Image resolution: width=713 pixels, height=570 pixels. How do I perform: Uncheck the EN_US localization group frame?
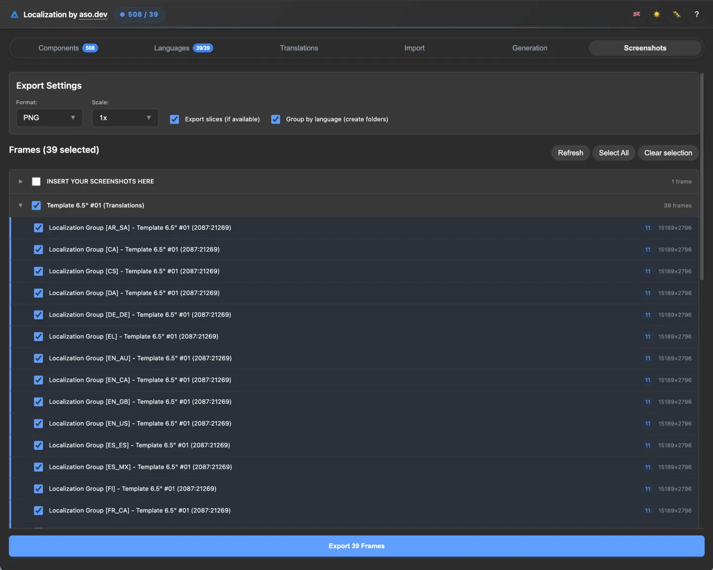click(x=38, y=423)
